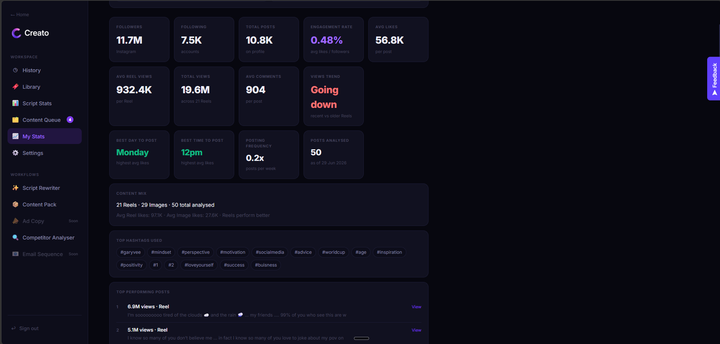
Task: Select the My Stats menu item
Action: point(44,136)
